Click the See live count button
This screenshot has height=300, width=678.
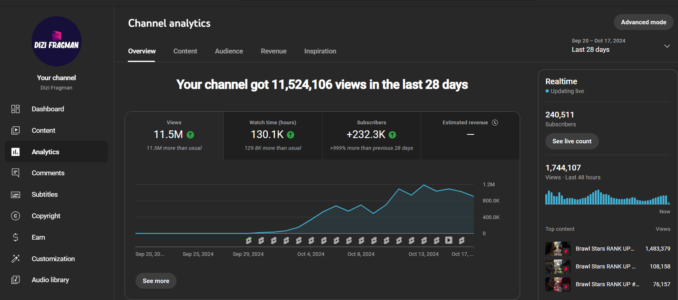572,141
